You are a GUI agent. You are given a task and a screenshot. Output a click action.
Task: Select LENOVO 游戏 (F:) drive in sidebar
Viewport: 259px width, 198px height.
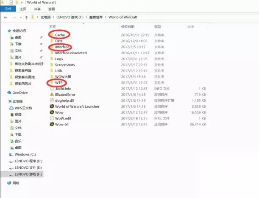click(x=28, y=174)
